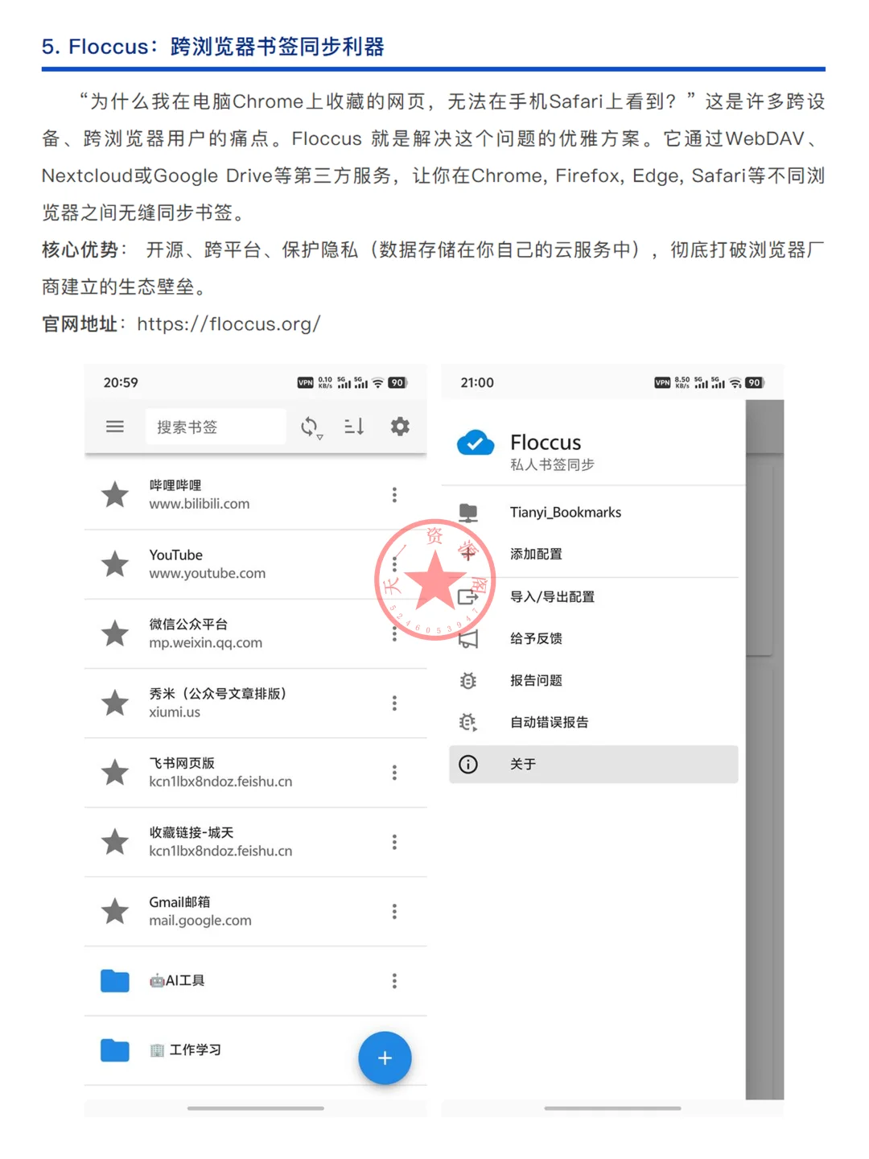Tap the 21:00 clock in status bar
The image size is (869, 1159).
click(x=477, y=382)
